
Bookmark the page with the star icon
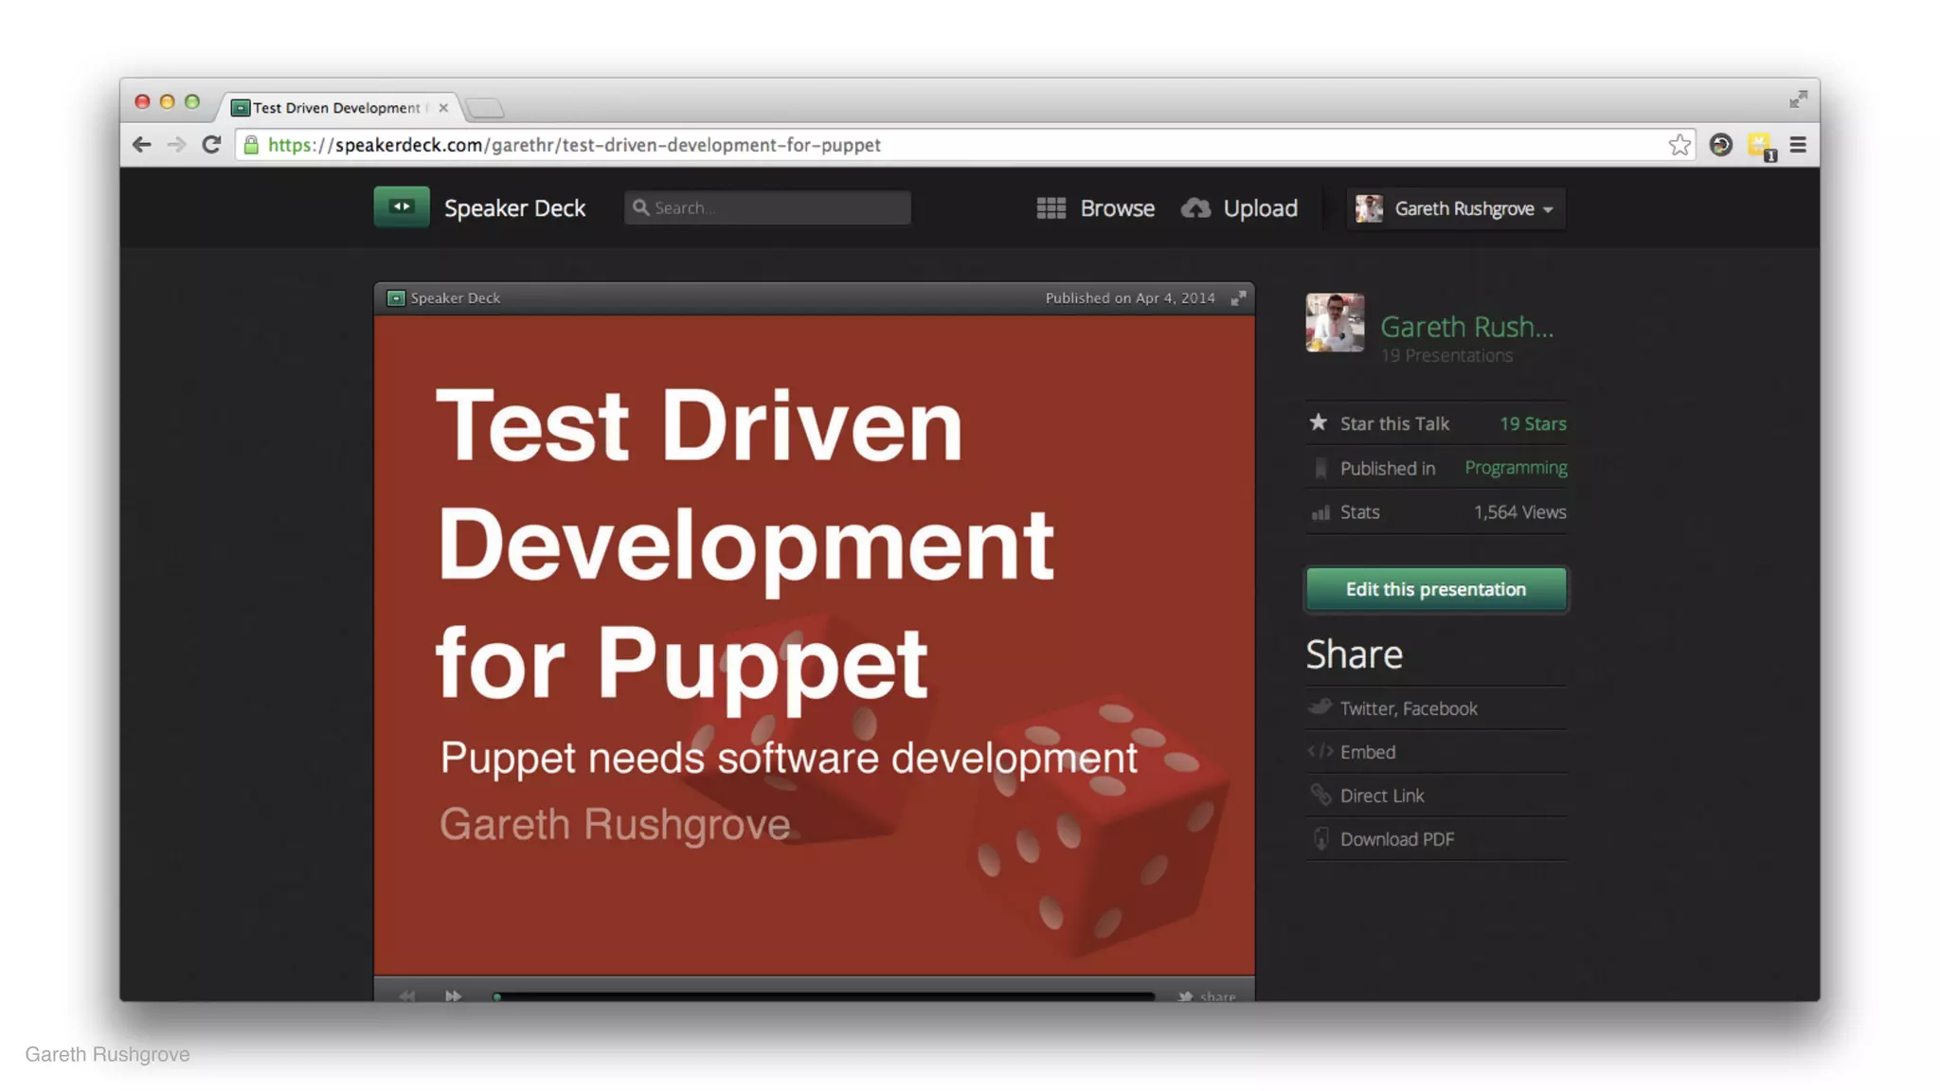pos(1679,145)
